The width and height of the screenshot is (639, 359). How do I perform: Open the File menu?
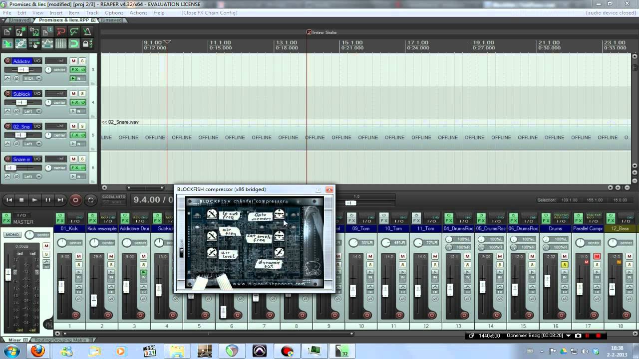coord(7,12)
